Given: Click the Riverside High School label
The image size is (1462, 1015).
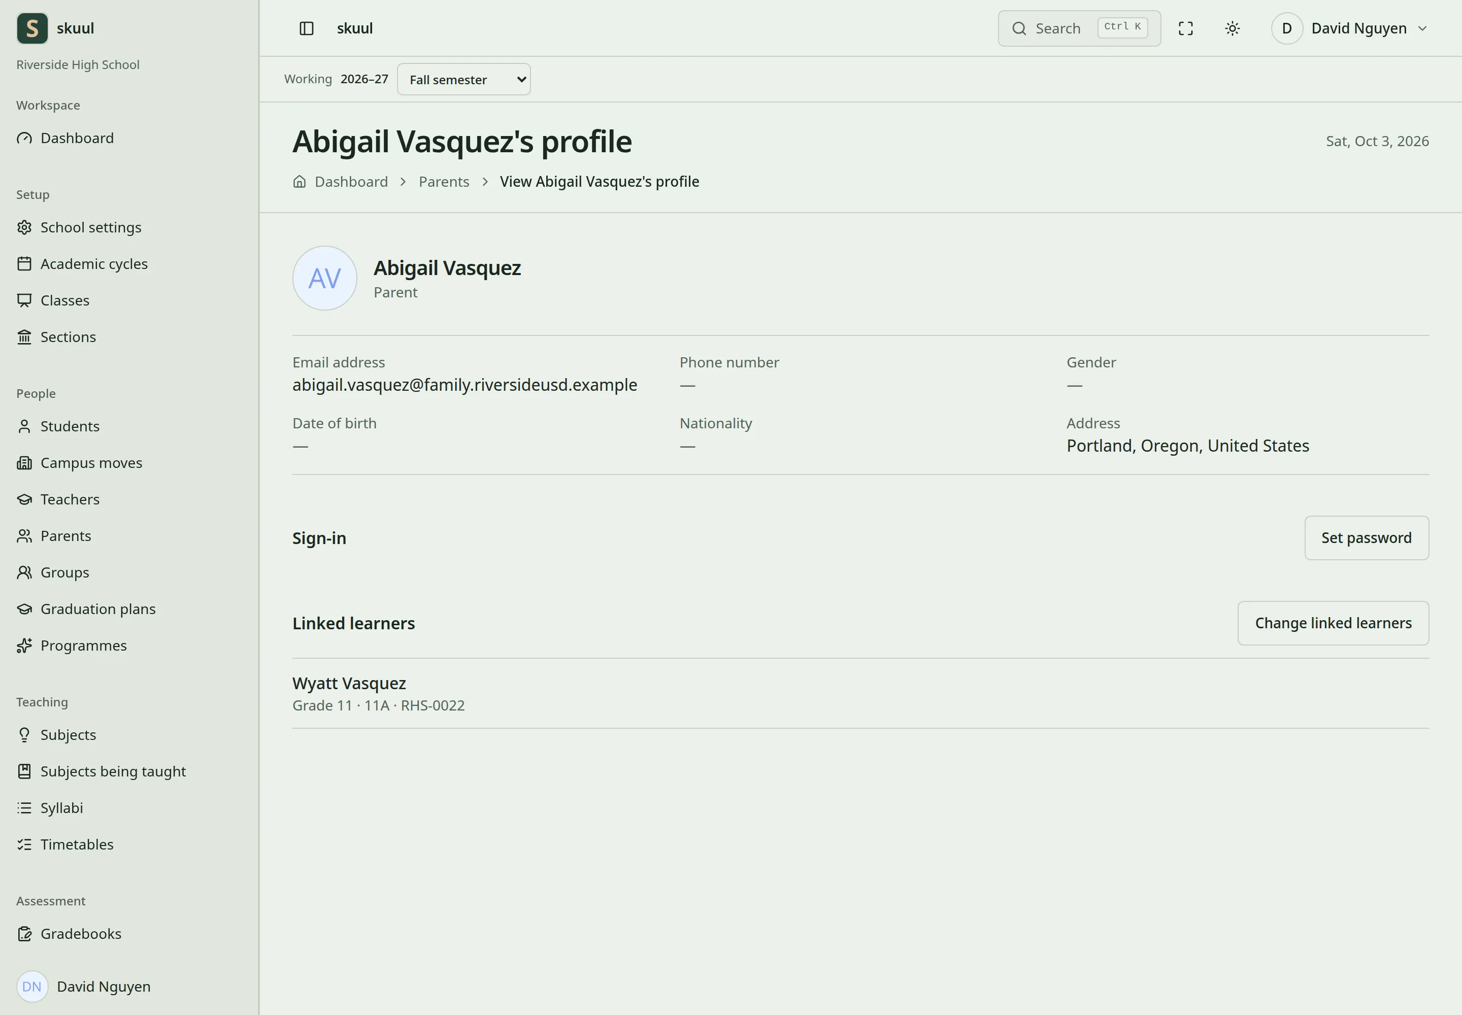Looking at the screenshot, I should pyautogui.click(x=78, y=64).
